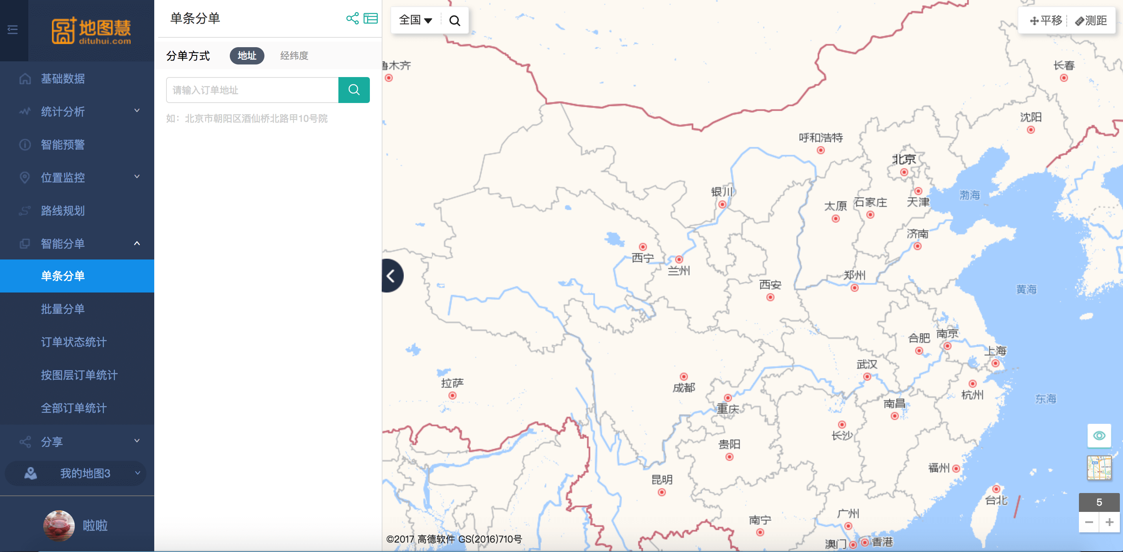This screenshot has height=552, width=1123.
Task: Click the 智能分单 copy icon
Action: [x=25, y=243]
